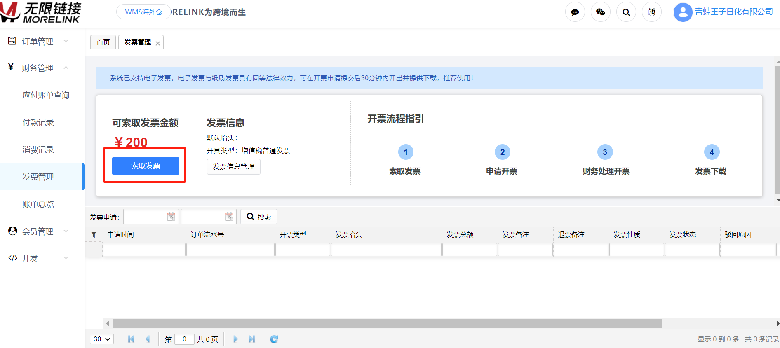Open start date calendar picker icon

(x=171, y=217)
